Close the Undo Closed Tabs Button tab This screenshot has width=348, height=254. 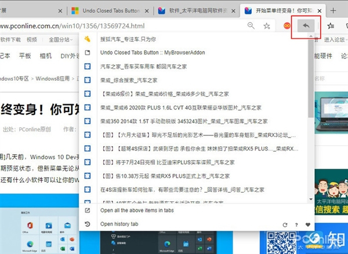click(147, 11)
